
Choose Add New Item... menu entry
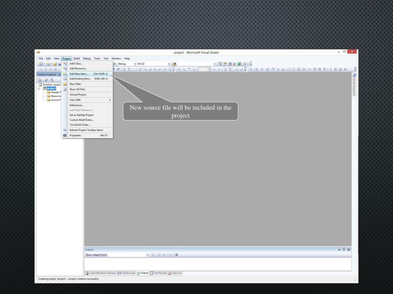87,74
